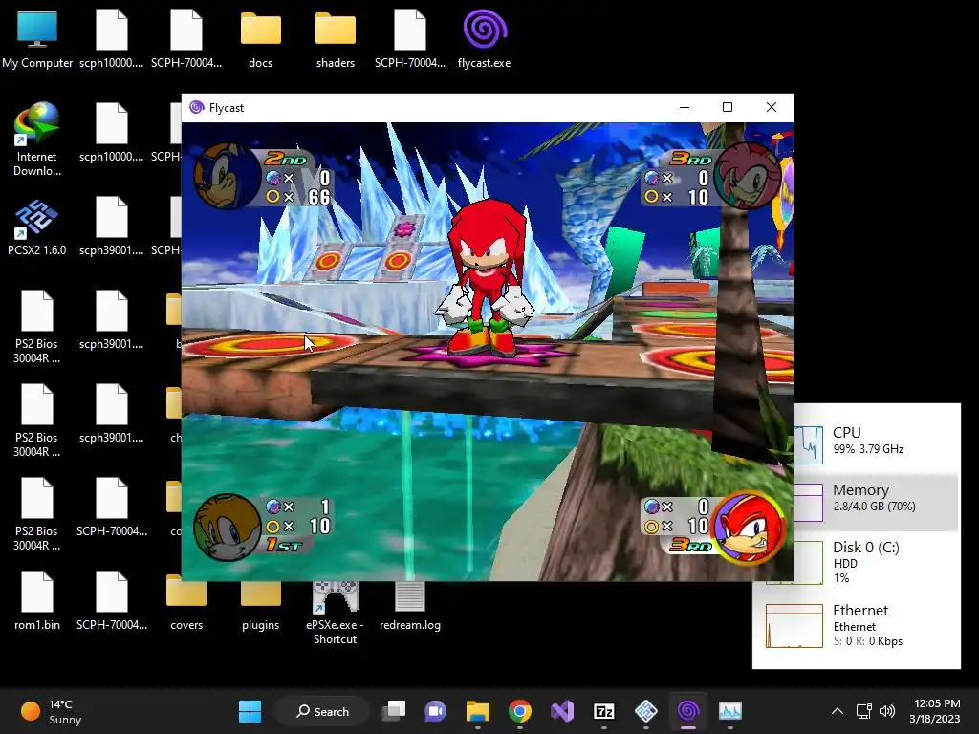Select scph39001 file beside PCSX2 1.6.0
This screenshot has width=979, height=734.
[111, 226]
